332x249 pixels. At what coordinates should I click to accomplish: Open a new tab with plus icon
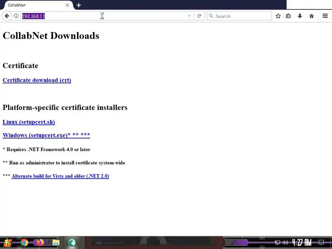click(79, 5)
